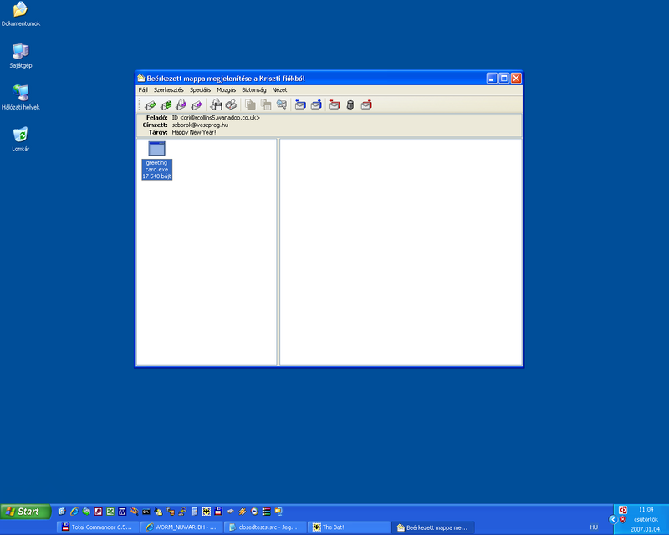
Task: Click the HU language indicator
Action: pos(594,527)
